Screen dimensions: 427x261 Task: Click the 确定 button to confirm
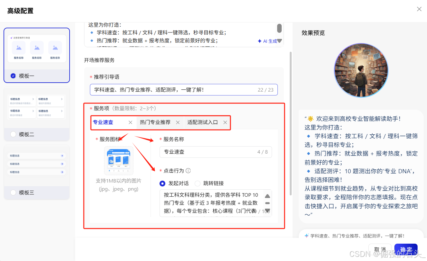coord(406,249)
